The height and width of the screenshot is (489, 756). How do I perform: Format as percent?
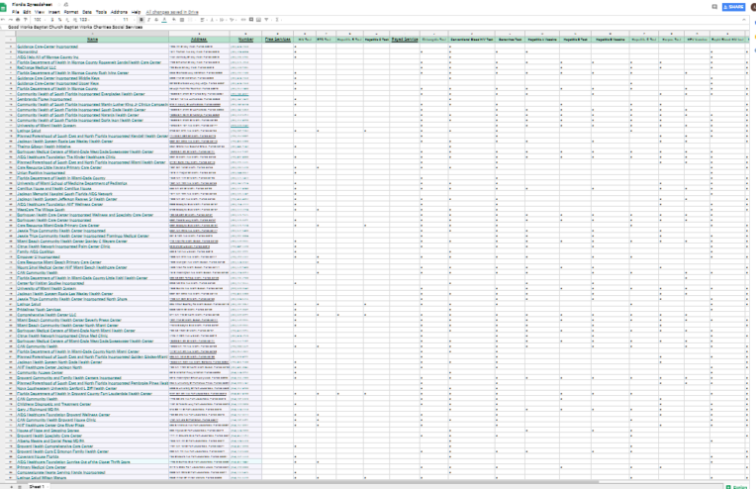(x=59, y=20)
